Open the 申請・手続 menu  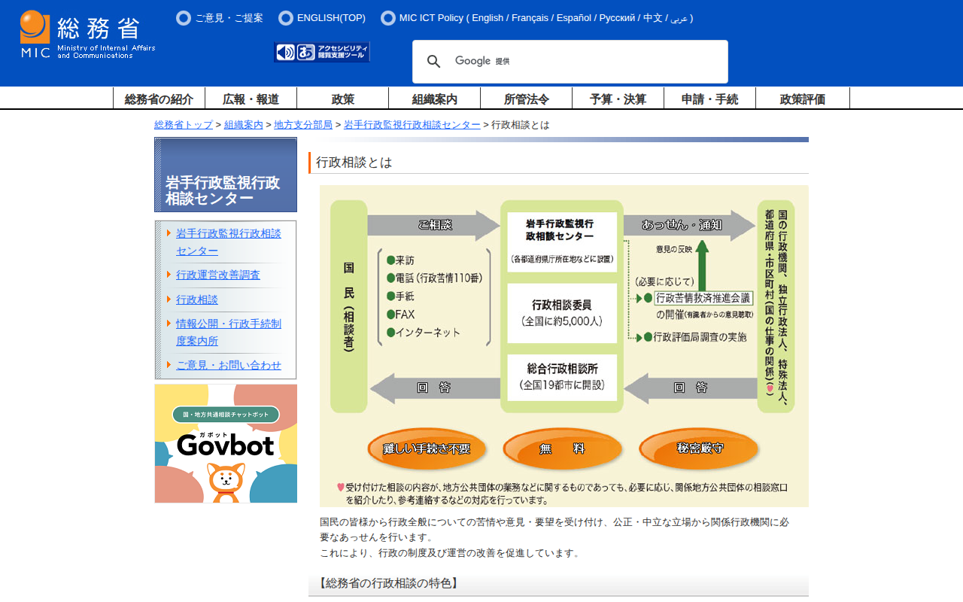point(710,99)
